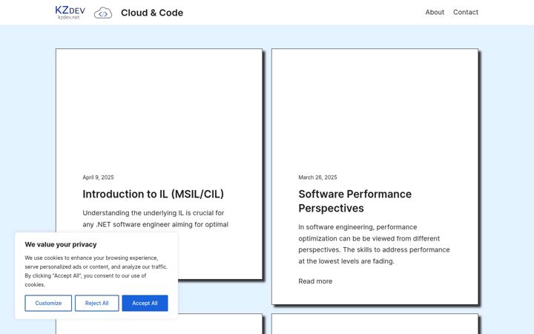
Task: Click the KZDEV logo in the header
Action: 70,13
